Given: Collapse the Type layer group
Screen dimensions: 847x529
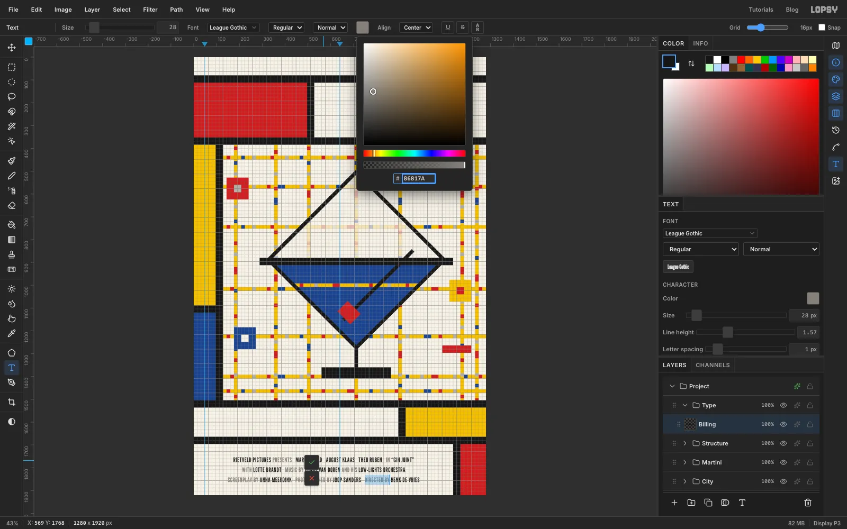Looking at the screenshot, I should coord(685,405).
